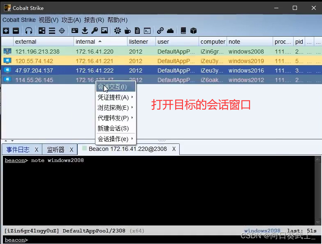The width and height of the screenshot is (322, 244).
Task: Select the iZ6oak... computer cell
Action: (213, 80)
